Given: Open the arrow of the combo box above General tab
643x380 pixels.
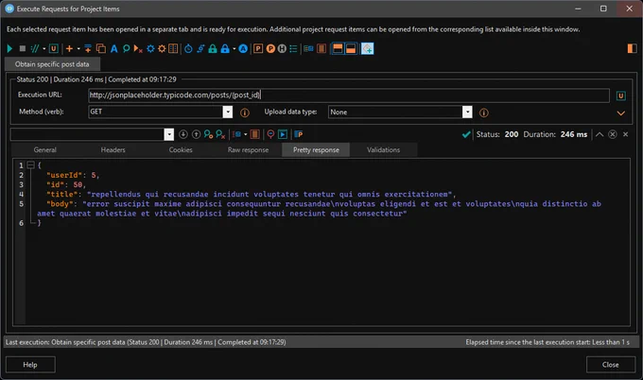Looking at the screenshot, I should 169,134.
